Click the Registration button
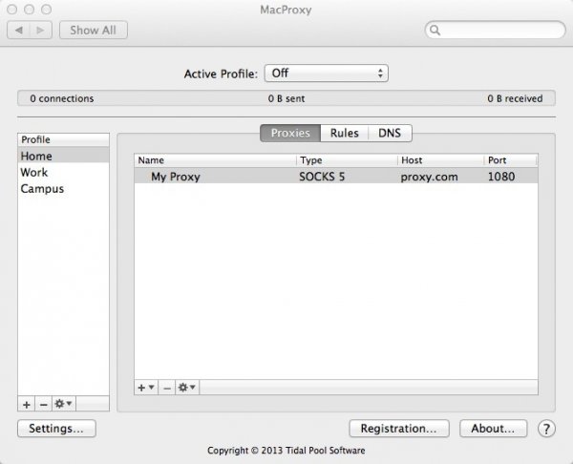This screenshot has height=464, width=573. click(399, 428)
